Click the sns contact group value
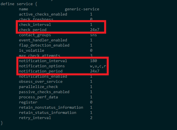 click(93, 35)
